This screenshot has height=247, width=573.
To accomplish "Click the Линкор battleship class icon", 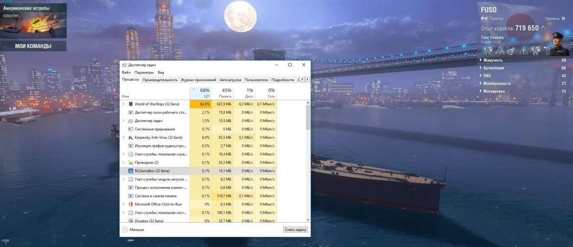I will coord(484,19).
